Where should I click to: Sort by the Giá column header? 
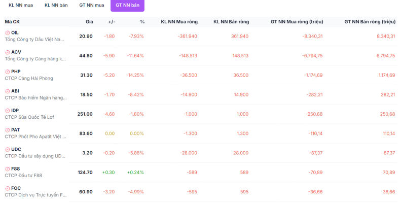click(89, 22)
